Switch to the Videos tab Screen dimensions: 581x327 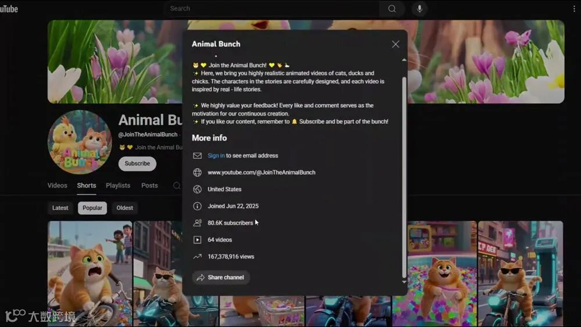click(57, 185)
